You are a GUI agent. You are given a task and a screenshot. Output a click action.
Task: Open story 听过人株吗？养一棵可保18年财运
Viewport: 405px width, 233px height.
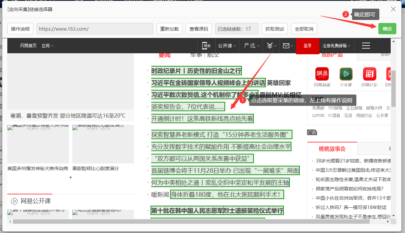pyautogui.click(x=351, y=207)
